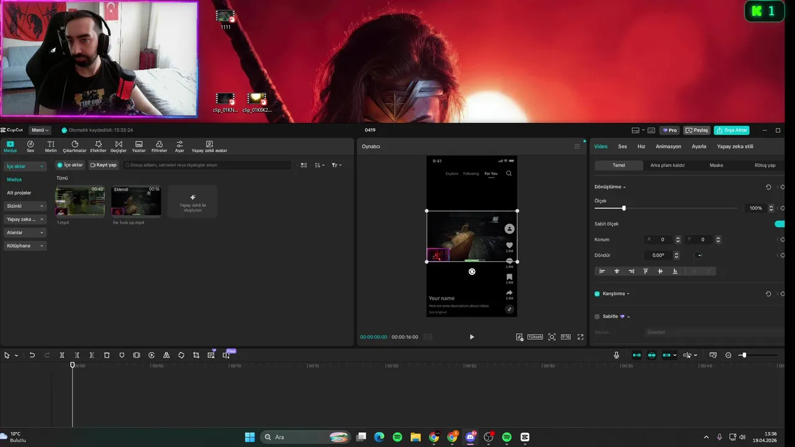Click the freeze frame icon in timeline toolbar

point(137,355)
